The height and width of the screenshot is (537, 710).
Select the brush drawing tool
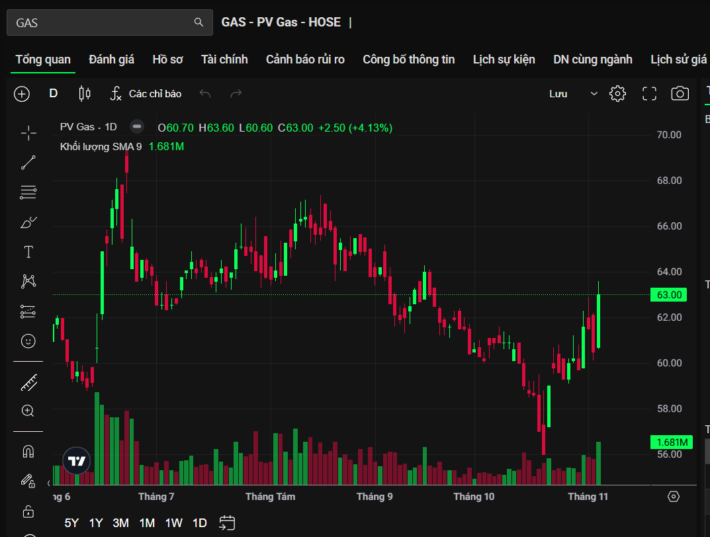pyautogui.click(x=28, y=222)
